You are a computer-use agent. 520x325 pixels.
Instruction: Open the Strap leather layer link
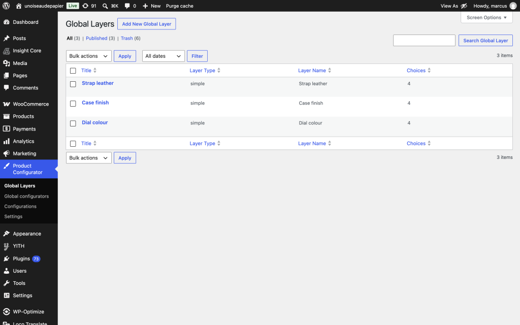[x=97, y=83]
